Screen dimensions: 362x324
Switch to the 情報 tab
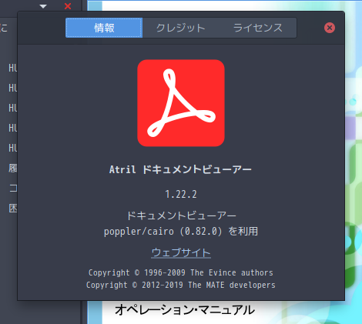point(104,28)
